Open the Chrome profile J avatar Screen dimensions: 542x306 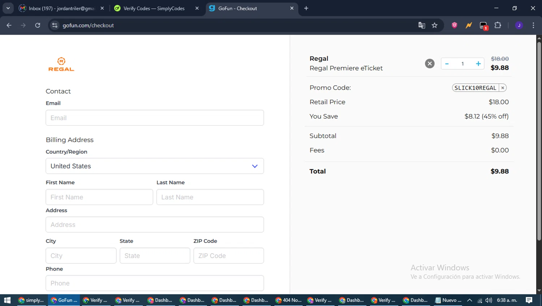pos(519,25)
